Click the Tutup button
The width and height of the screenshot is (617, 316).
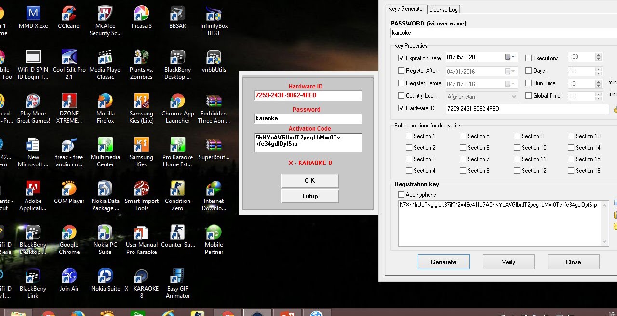coord(310,196)
